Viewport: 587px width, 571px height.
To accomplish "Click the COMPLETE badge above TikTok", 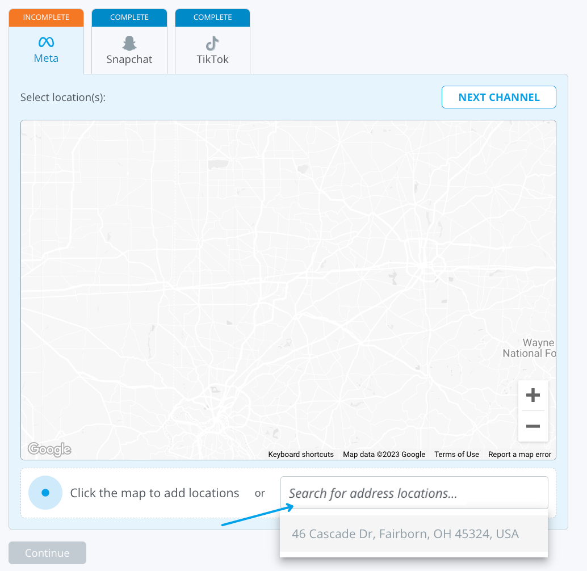I will (x=212, y=18).
